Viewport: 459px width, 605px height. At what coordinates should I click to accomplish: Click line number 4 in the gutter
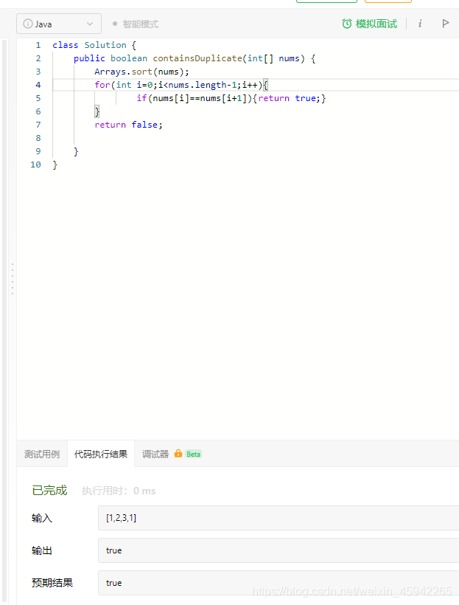point(38,85)
